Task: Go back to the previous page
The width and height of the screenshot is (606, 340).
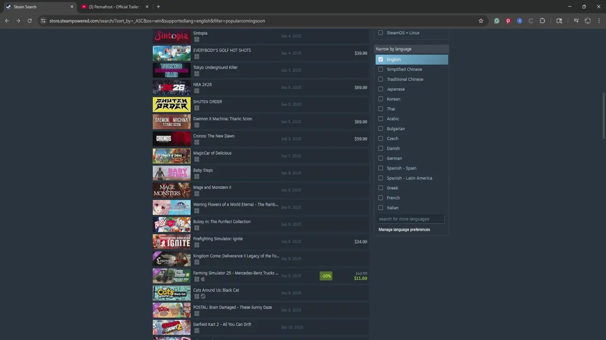Action: [7, 21]
